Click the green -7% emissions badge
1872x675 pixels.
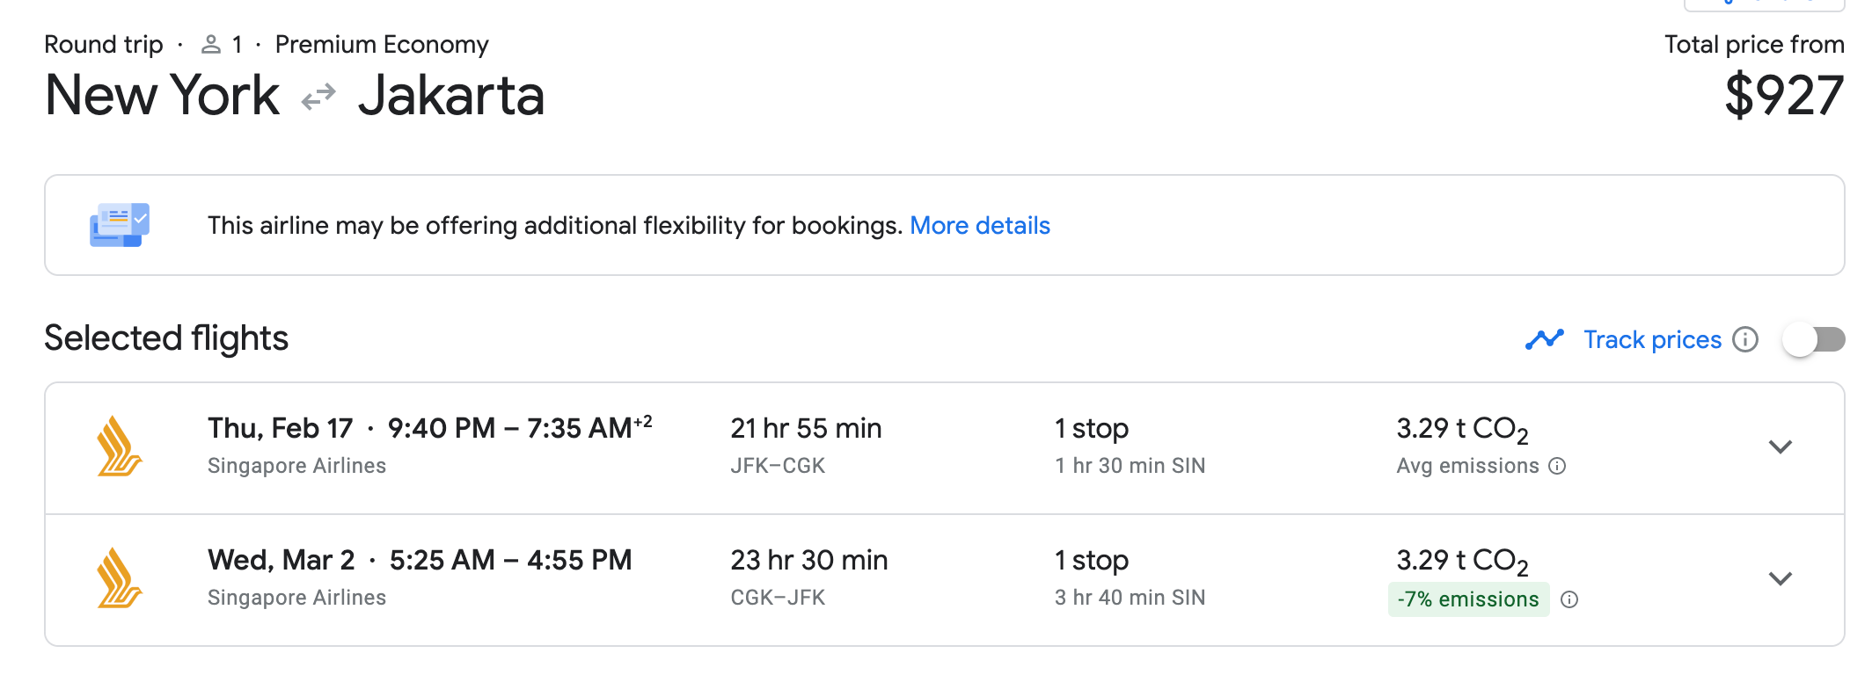(1467, 599)
